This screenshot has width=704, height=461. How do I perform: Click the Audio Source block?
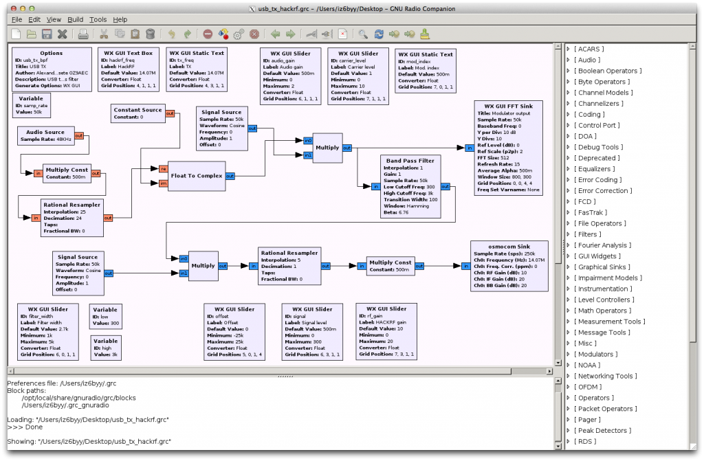(45, 135)
